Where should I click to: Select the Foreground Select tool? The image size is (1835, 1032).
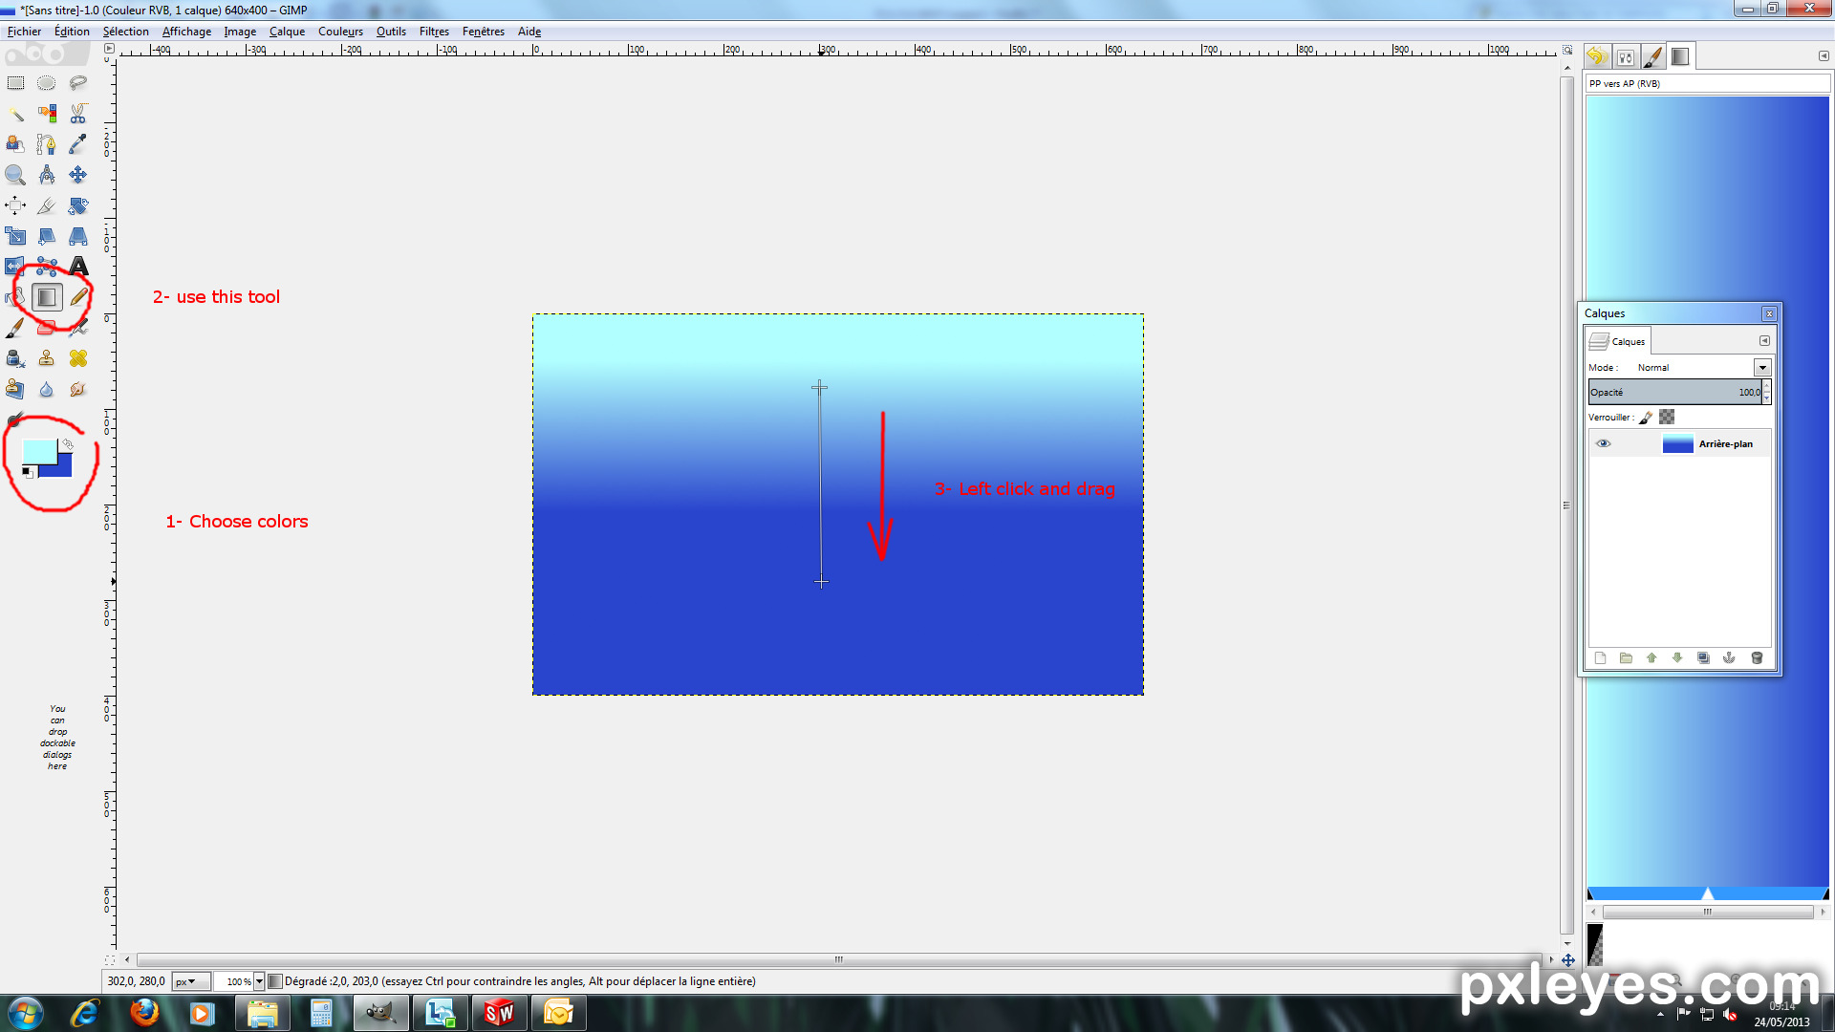pyautogui.click(x=15, y=144)
